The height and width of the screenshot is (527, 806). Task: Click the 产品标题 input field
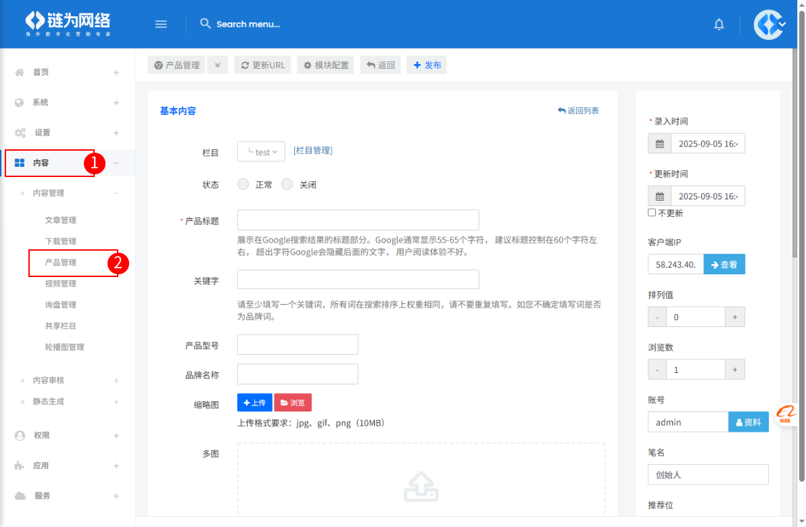tap(358, 220)
